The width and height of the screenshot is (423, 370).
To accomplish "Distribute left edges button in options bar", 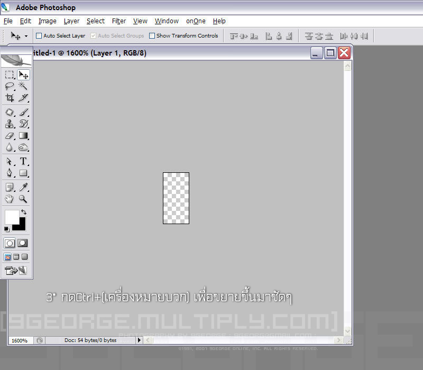I will 343,36.
